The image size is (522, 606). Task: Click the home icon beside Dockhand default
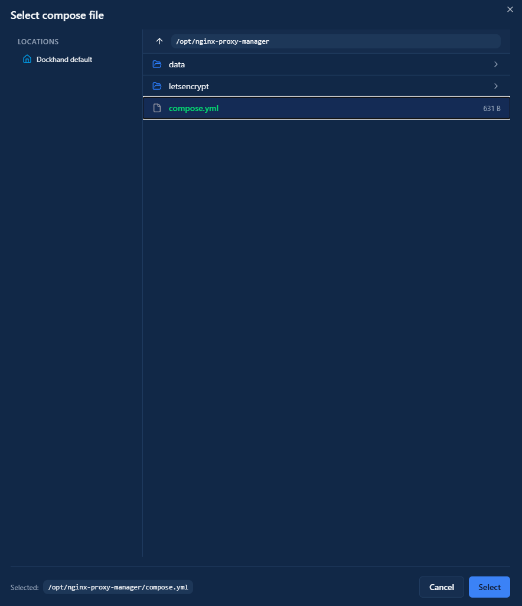point(27,59)
